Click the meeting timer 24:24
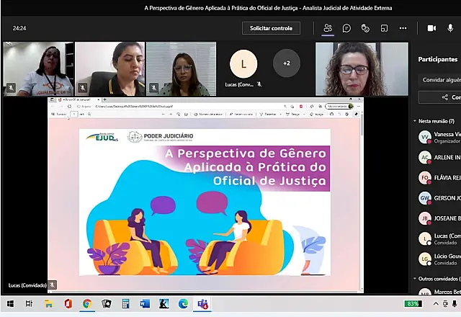 tap(19, 28)
